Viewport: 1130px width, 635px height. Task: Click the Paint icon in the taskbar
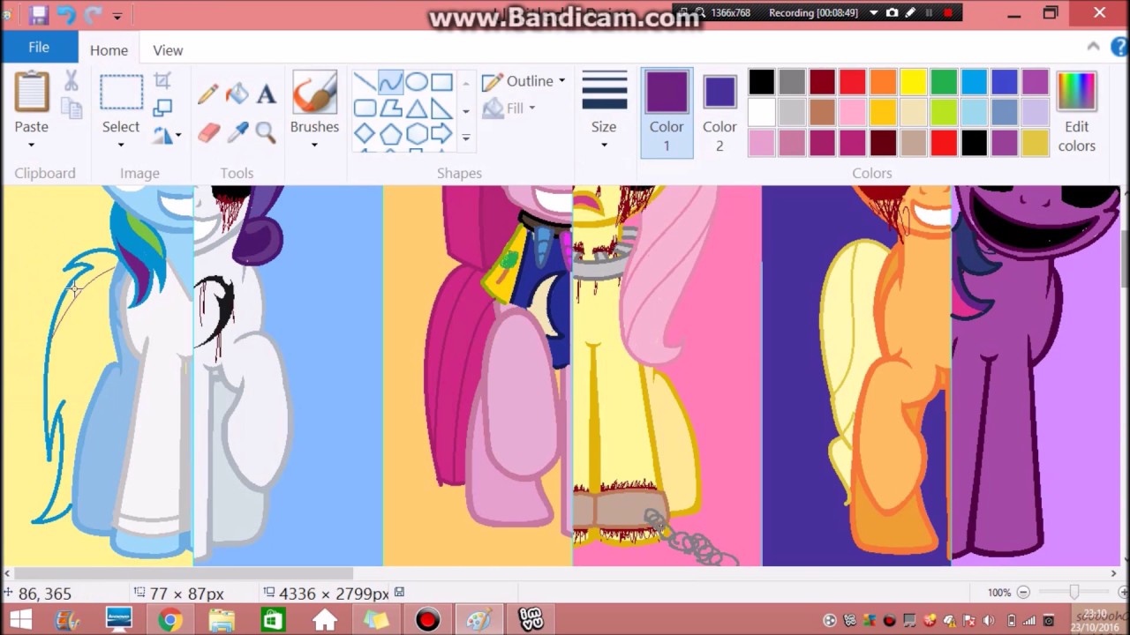pyautogui.click(x=478, y=620)
